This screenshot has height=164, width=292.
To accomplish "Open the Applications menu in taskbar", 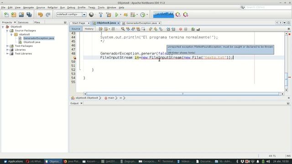I will point(13,161).
